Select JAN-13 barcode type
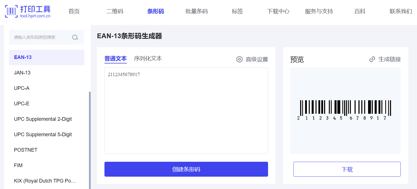This screenshot has height=189, width=417. [x=46, y=73]
